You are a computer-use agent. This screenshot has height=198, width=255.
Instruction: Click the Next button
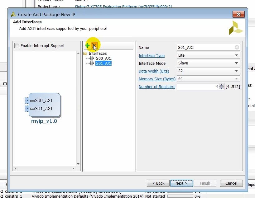[181, 183]
